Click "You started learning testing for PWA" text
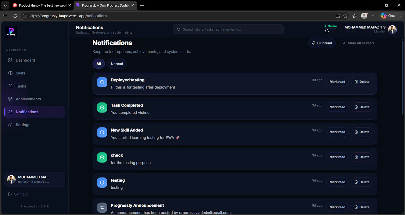Image resolution: width=405 pixels, height=215 pixels. point(143,138)
